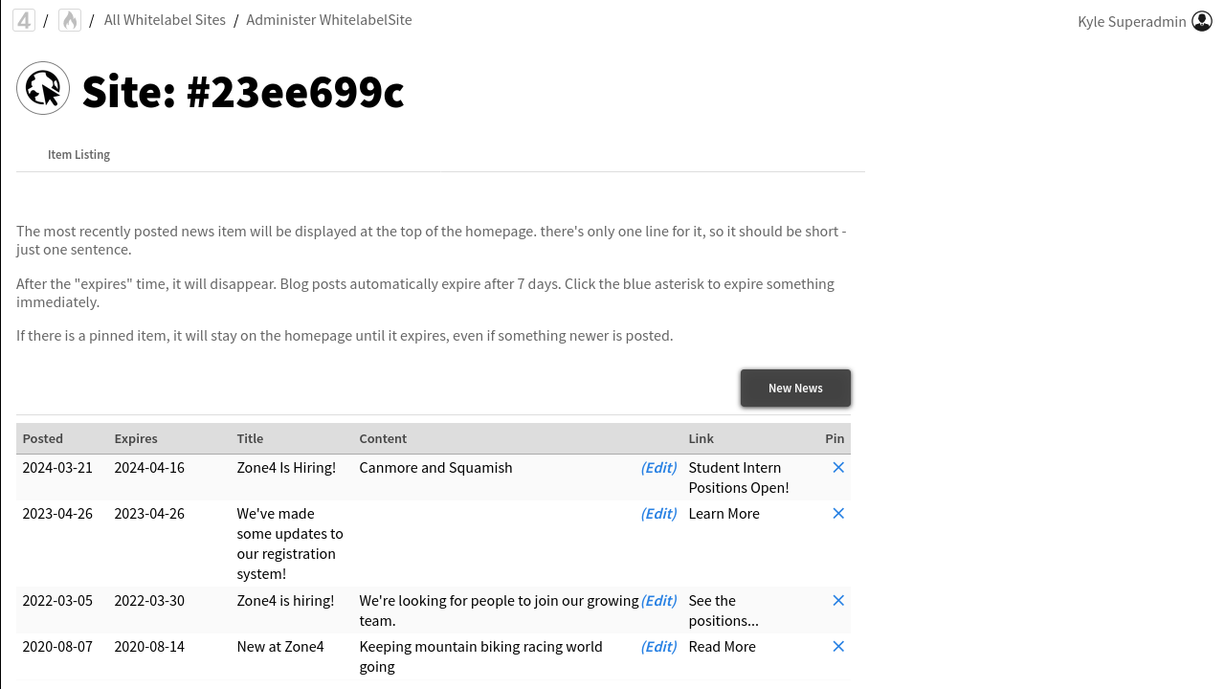Image resolution: width=1225 pixels, height=689 pixels.
Task: Switch to the Item Listing tab
Action: [78, 154]
